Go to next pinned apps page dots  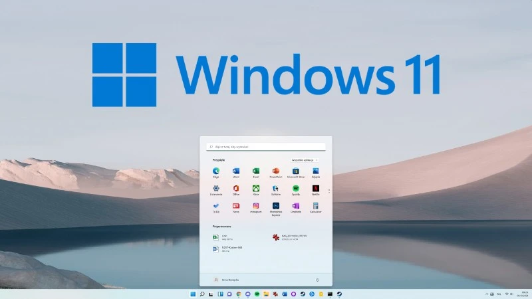[x=329, y=191]
